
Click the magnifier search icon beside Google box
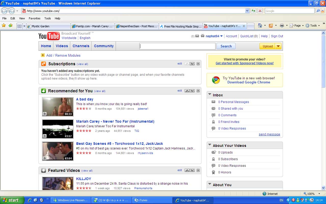click(x=318, y=11)
